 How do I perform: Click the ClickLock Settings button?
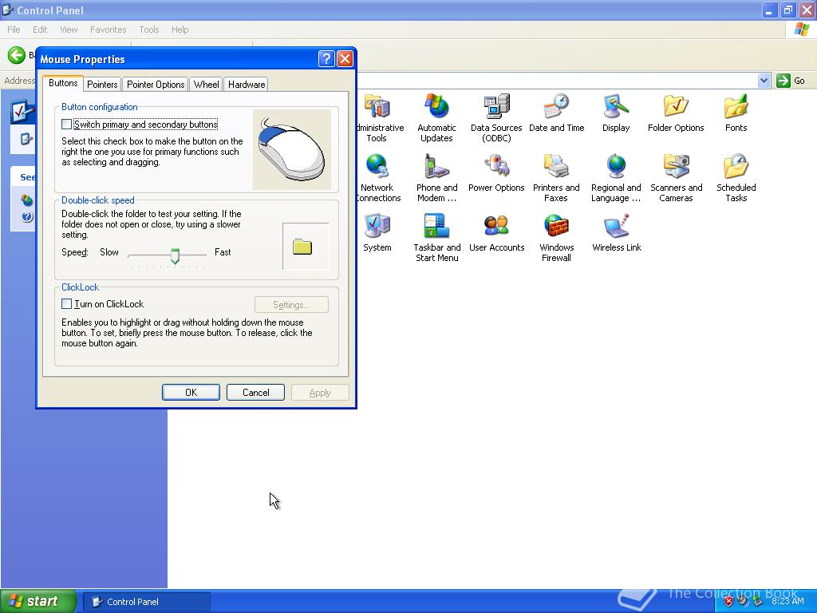pyautogui.click(x=291, y=304)
